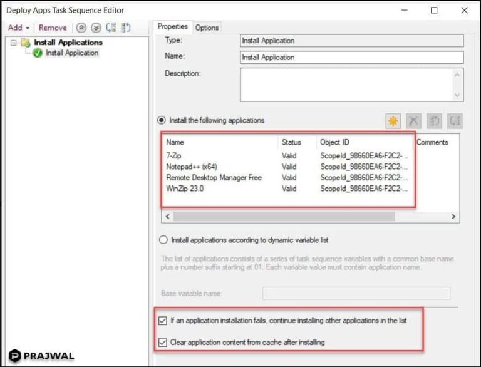Open the Add dropdown menu
Viewport: 481px width, 367px height.
(x=19, y=28)
